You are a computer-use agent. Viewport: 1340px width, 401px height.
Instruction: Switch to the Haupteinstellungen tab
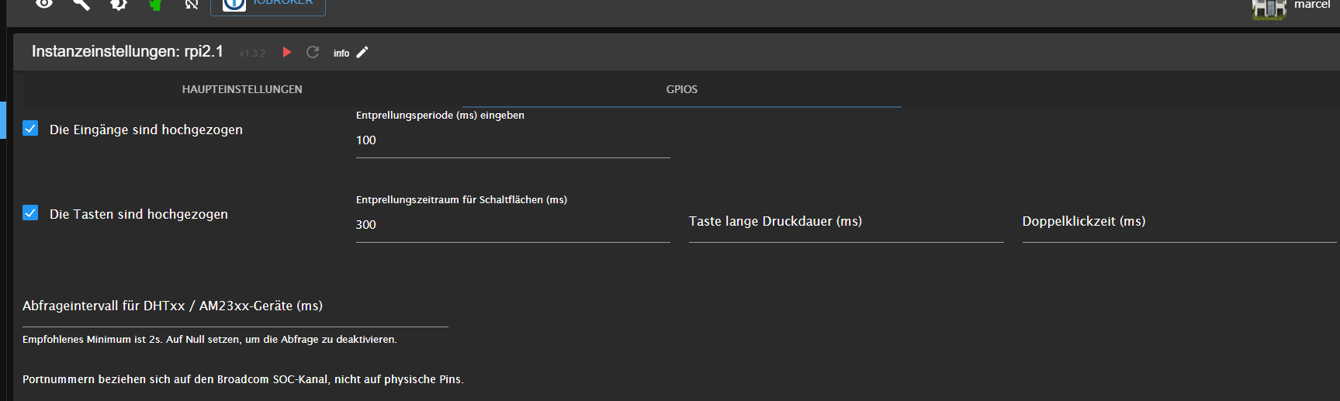point(242,89)
